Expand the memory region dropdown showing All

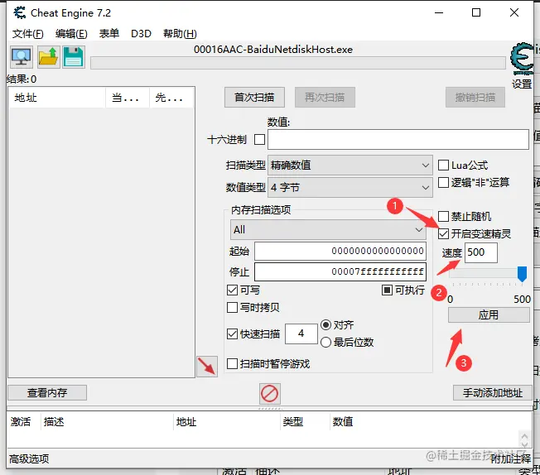[328, 229]
